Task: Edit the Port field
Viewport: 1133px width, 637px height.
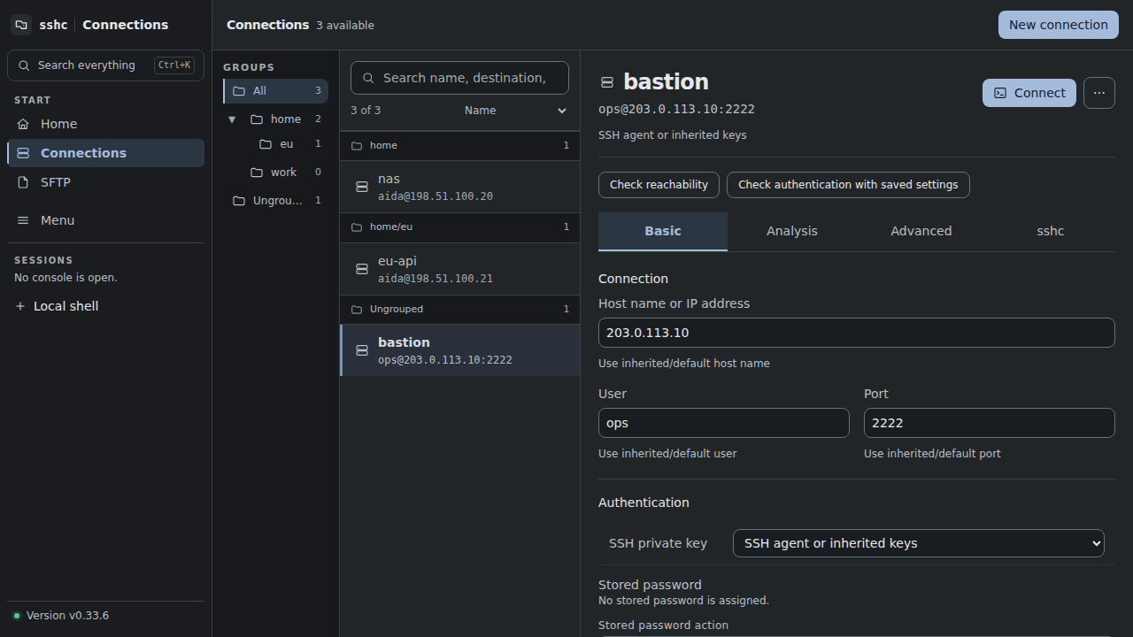Action: pos(990,423)
